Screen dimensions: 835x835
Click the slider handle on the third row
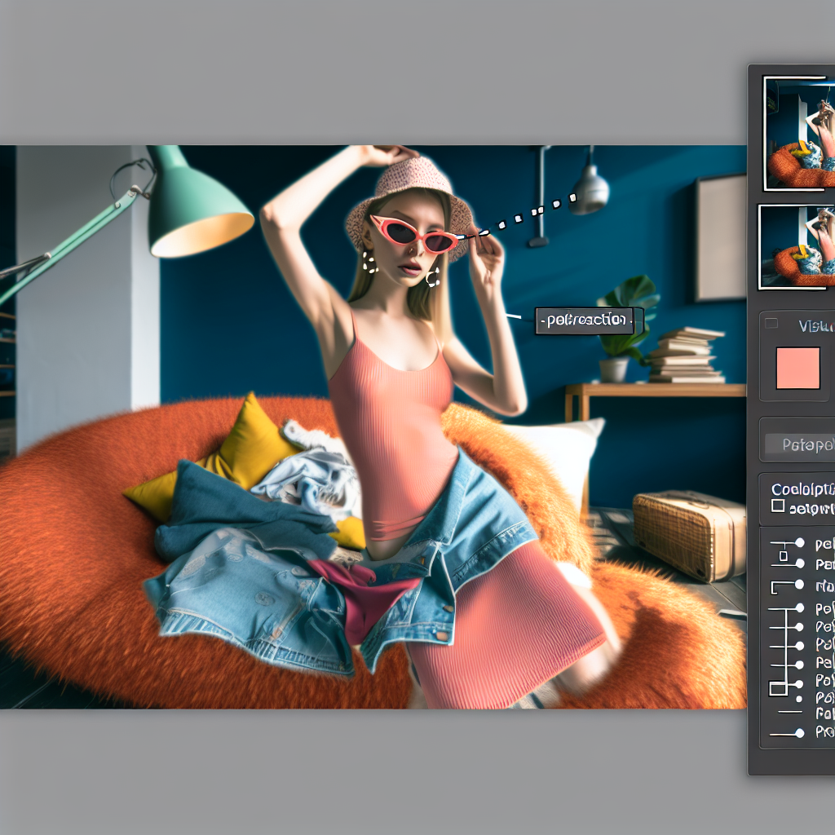pos(799,585)
